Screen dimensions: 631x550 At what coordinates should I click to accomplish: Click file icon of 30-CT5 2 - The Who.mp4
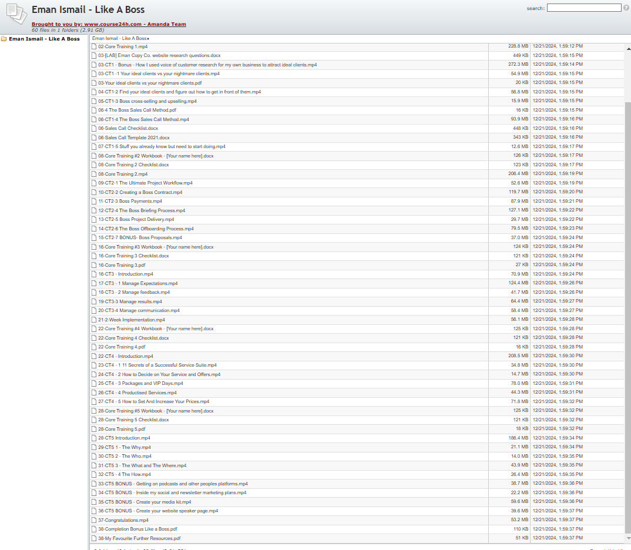[94, 456]
